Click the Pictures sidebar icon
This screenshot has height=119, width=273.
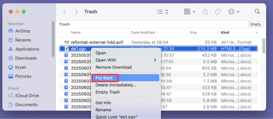coord(11,76)
